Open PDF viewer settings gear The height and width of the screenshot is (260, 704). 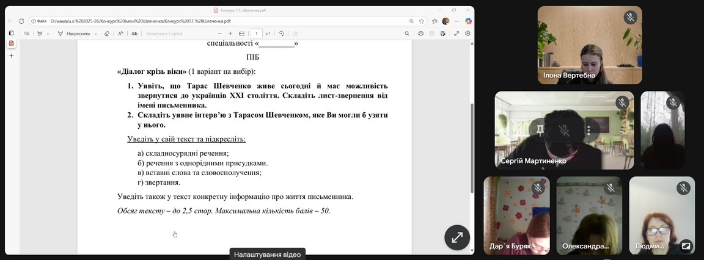pos(468,34)
